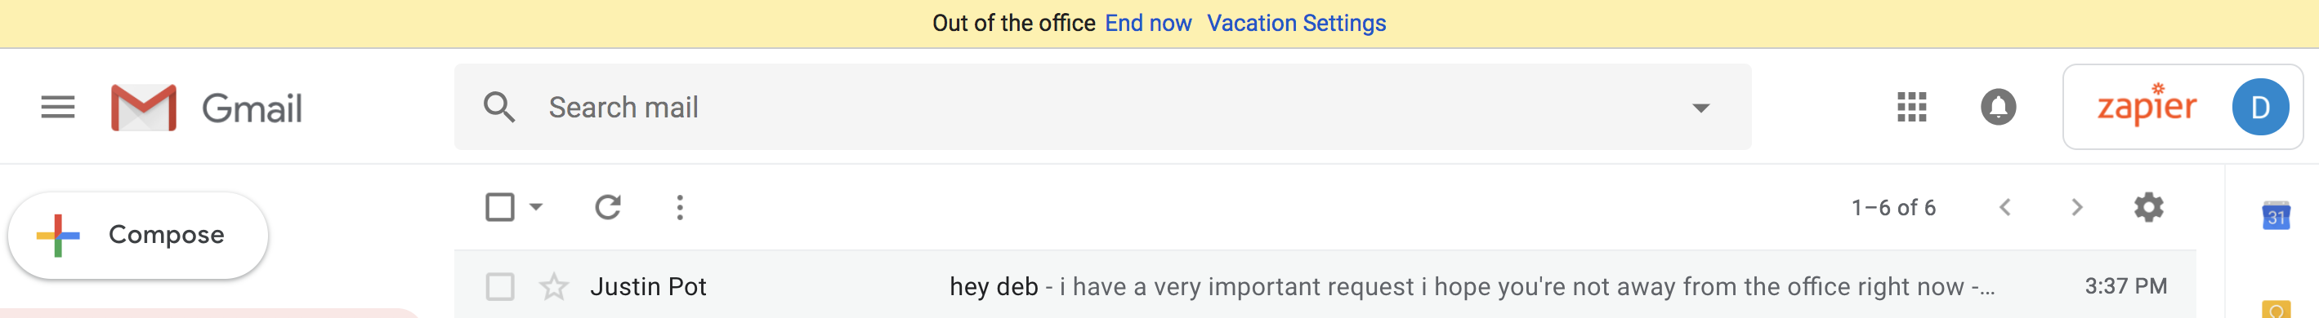Image resolution: width=2319 pixels, height=318 pixels.
Task: Open the More options three-dot menu
Action: click(680, 207)
